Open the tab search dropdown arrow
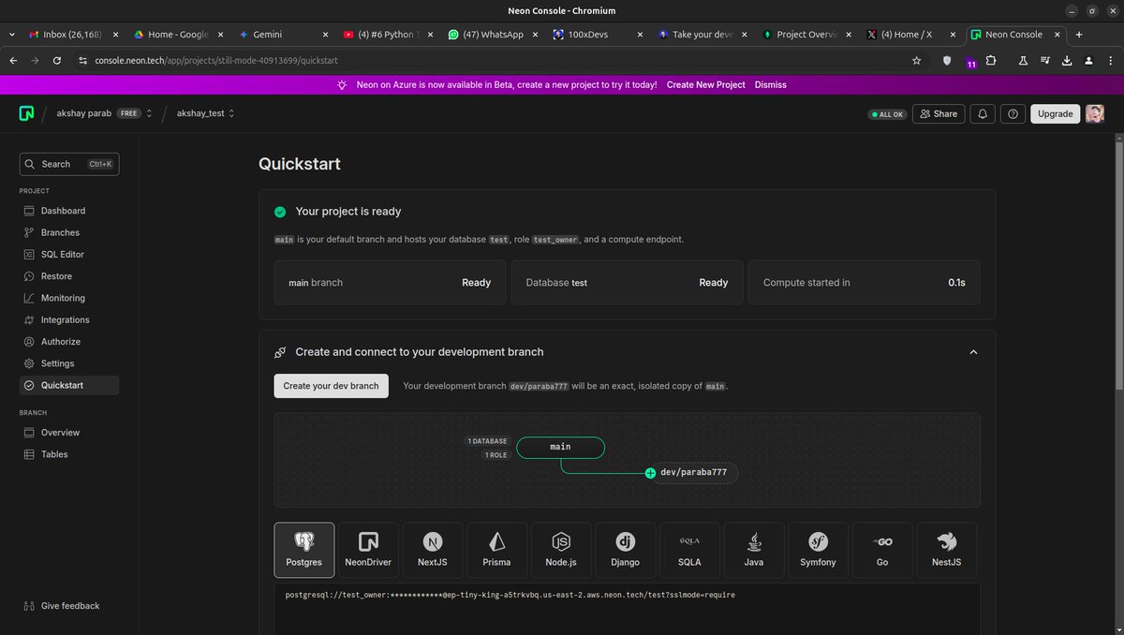1124x635 pixels. (11, 35)
